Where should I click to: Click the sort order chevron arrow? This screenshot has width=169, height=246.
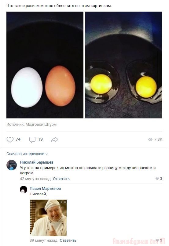point(47,154)
